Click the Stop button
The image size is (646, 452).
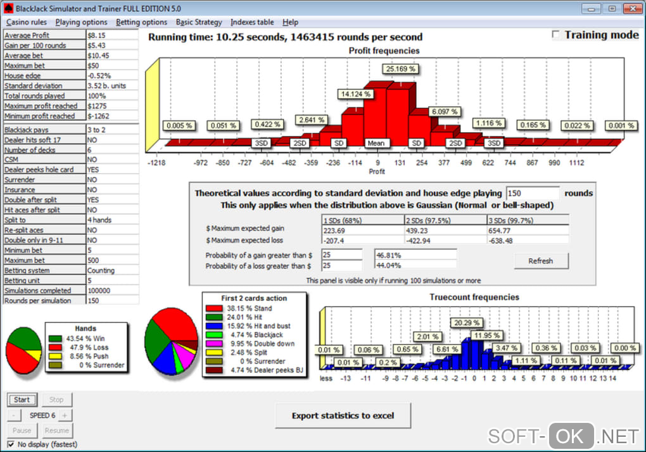coord(56,400)
